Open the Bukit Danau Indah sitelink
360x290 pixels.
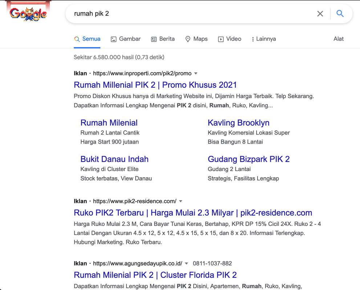pyautogui.click(x=114, y=159)
